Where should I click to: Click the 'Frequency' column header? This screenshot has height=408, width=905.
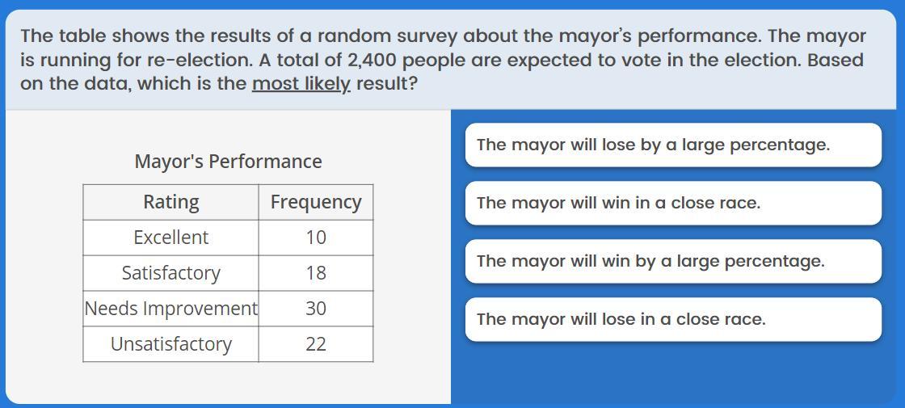pyautogui.click(x=316, y=202)
